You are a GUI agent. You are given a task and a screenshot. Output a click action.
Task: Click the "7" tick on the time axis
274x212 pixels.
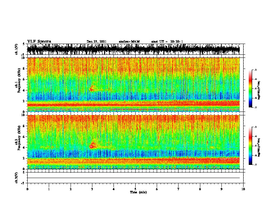[x=179, y=189]
